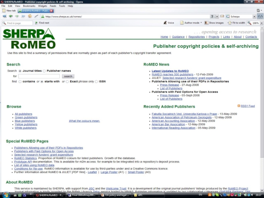Image resolution: width=264 pixels, height=198 pixels.
Task: Click the Find in page field
Action: pos(17,23)
